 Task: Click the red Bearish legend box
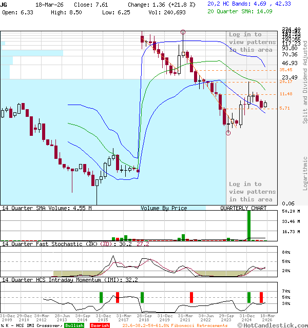tap(99, 325)
